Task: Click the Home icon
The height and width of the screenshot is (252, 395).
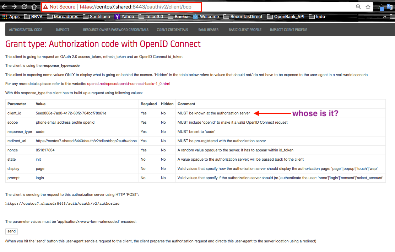Action: pyautogui.click(x=33, y=6)
